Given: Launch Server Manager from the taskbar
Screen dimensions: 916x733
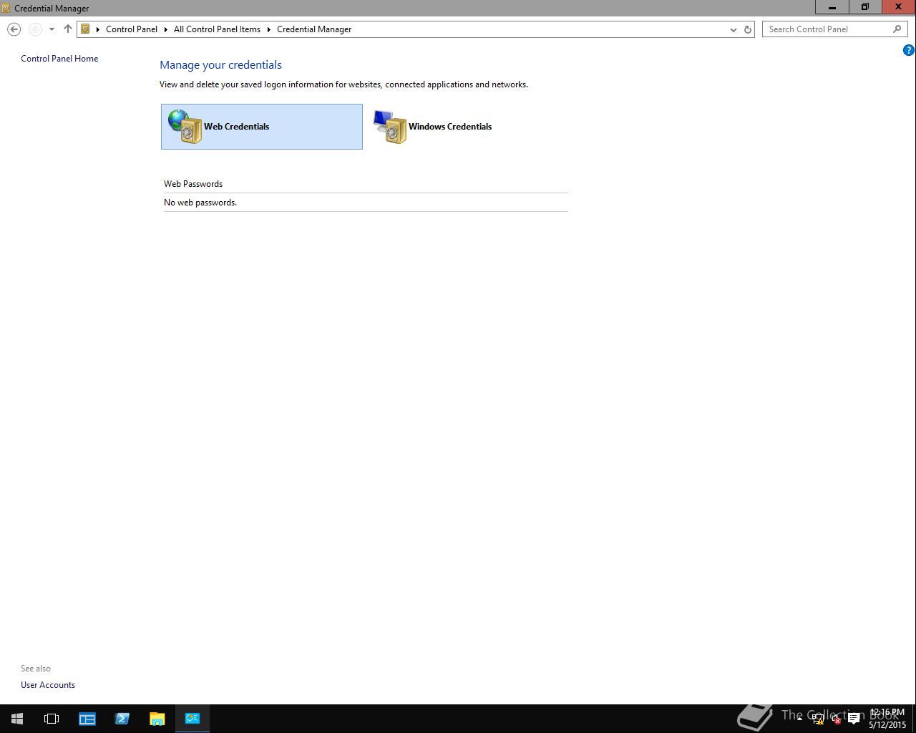Looking at the screenshot, I should [87, 719].
